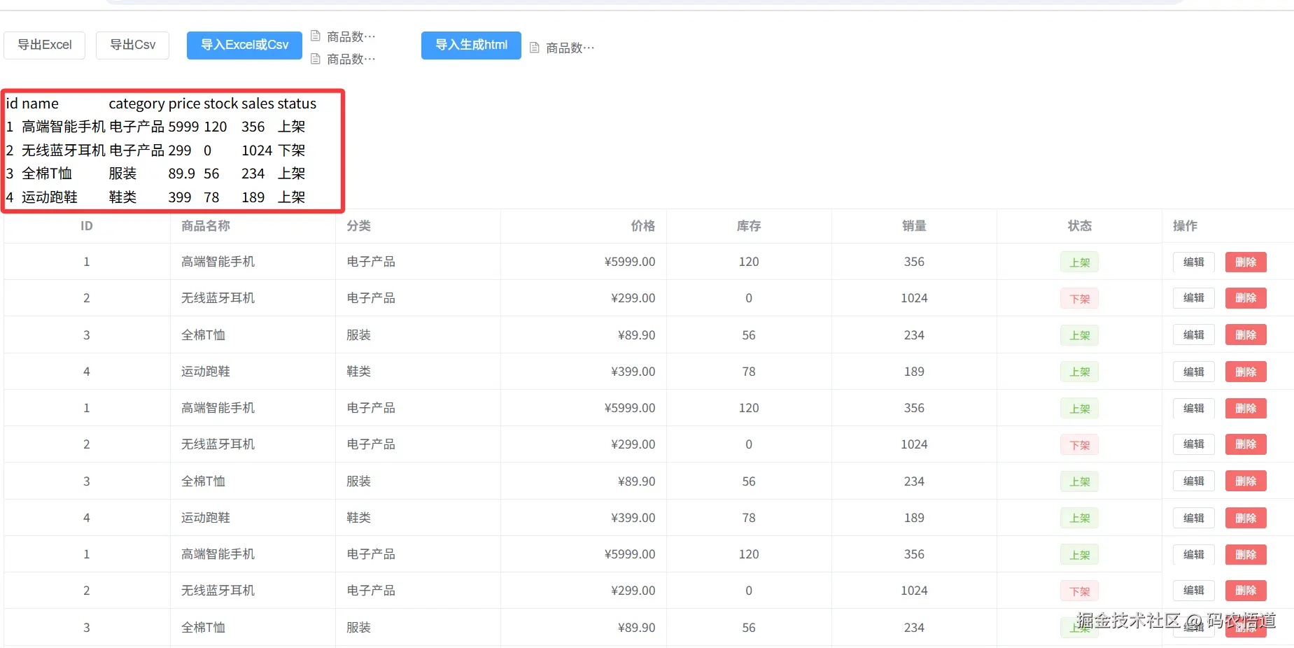
Task: Edit the first 全棉T恤 row
Action: 1194,334
